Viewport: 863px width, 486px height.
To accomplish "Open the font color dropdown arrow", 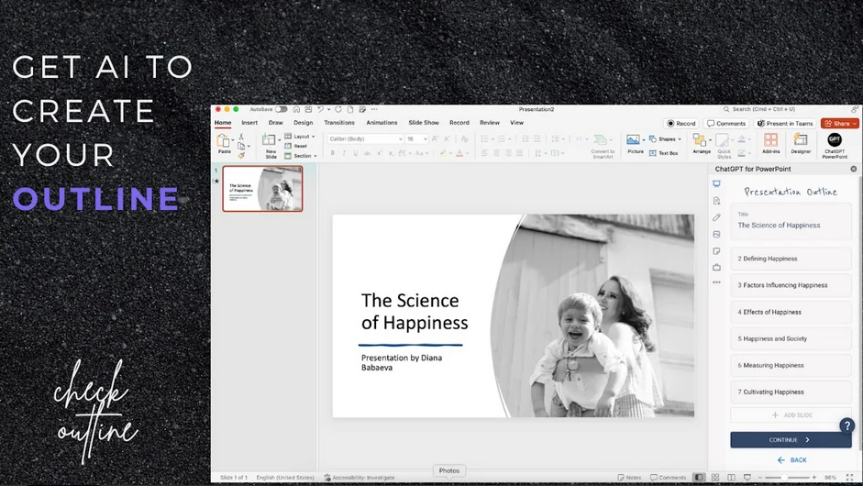I will pyautogui.click(x=467, y=153).
